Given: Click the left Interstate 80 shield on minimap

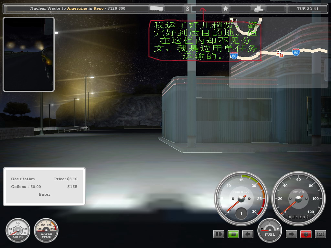Looking at the screenshot, I should coord(234,56).
